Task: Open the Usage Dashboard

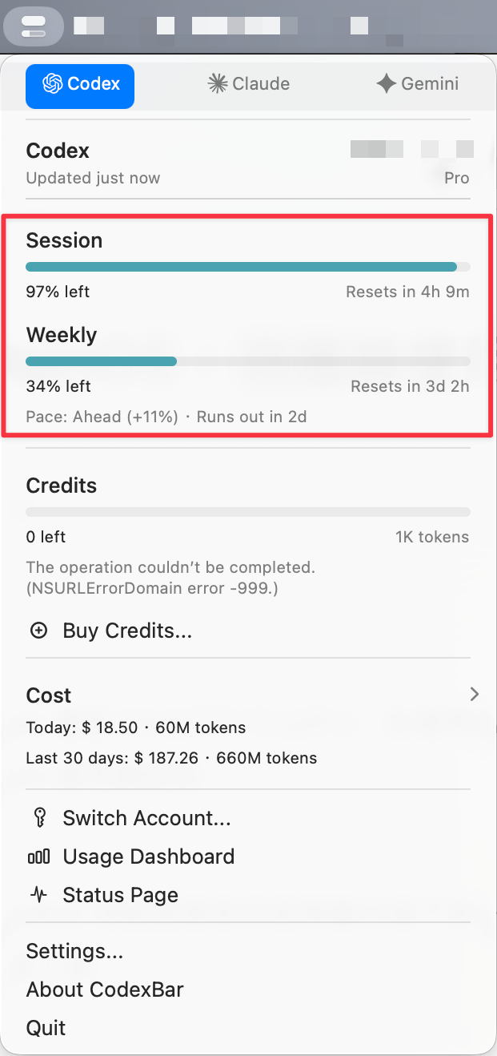Action: [149, 856]
